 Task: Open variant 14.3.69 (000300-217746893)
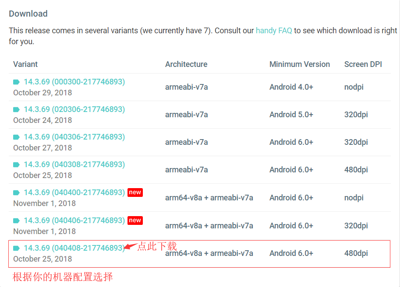[74, 82]
